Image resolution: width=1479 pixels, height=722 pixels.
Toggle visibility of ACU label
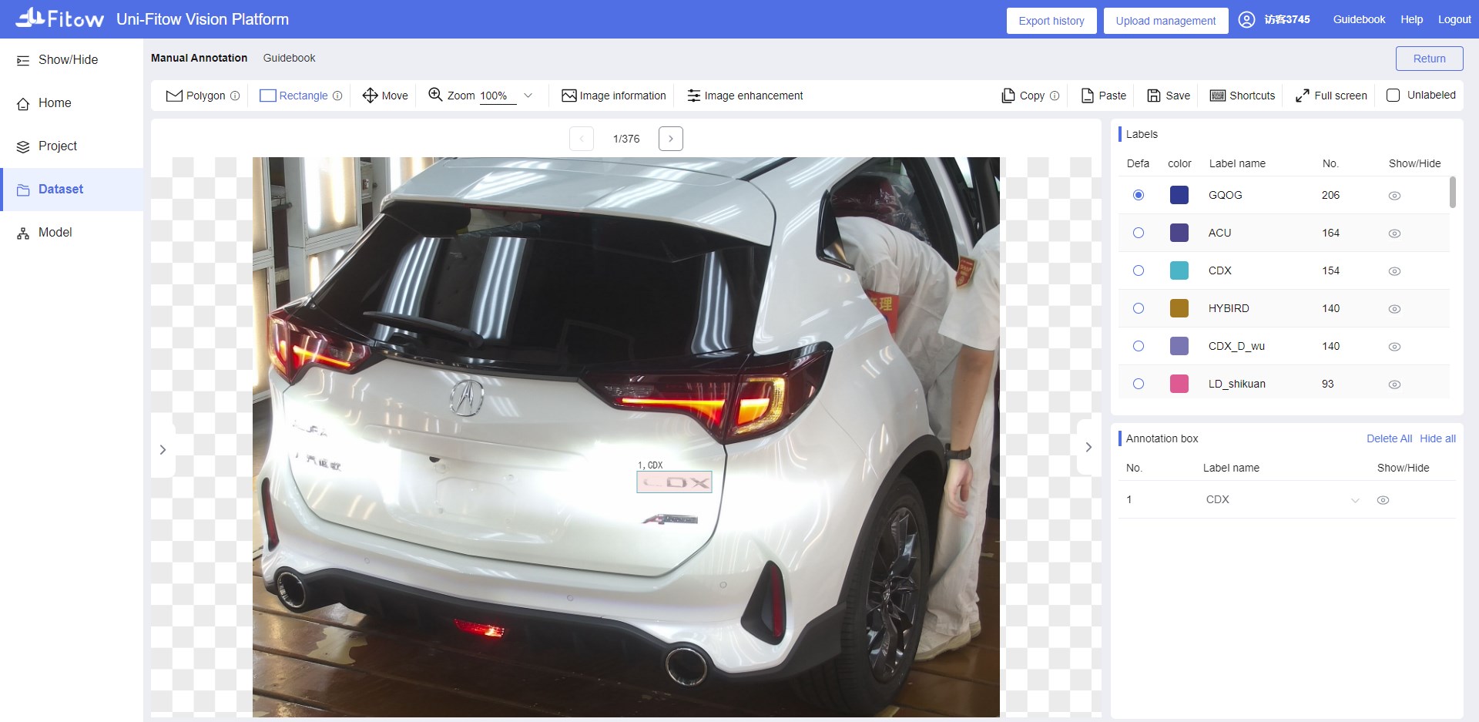tap(1394, 233)
